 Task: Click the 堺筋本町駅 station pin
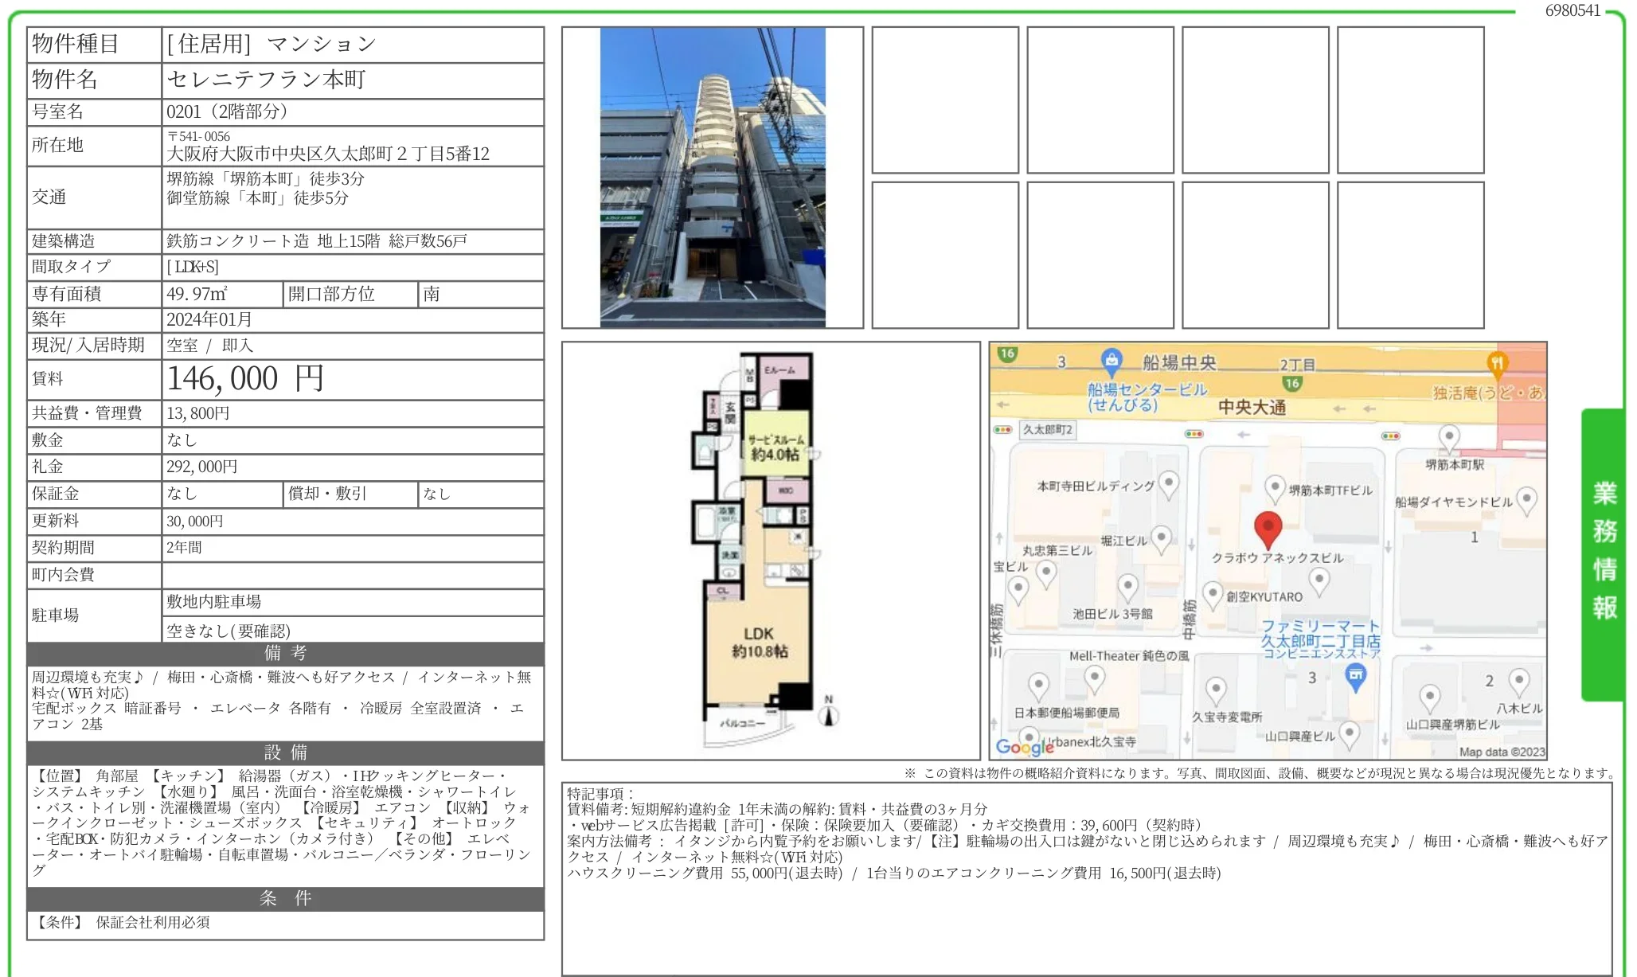1448,437
